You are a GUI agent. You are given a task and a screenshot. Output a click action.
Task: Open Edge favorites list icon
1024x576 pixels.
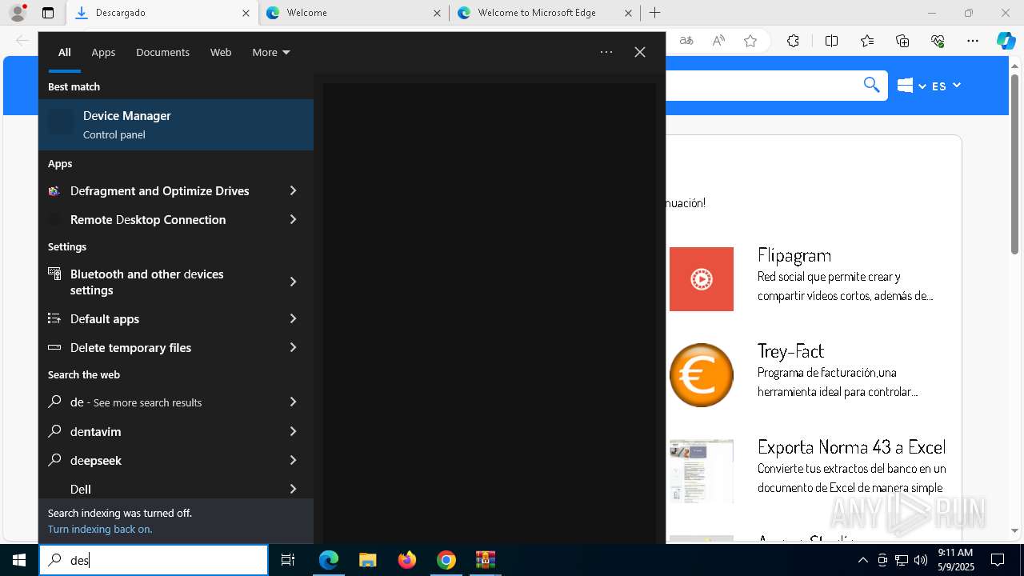867,41
